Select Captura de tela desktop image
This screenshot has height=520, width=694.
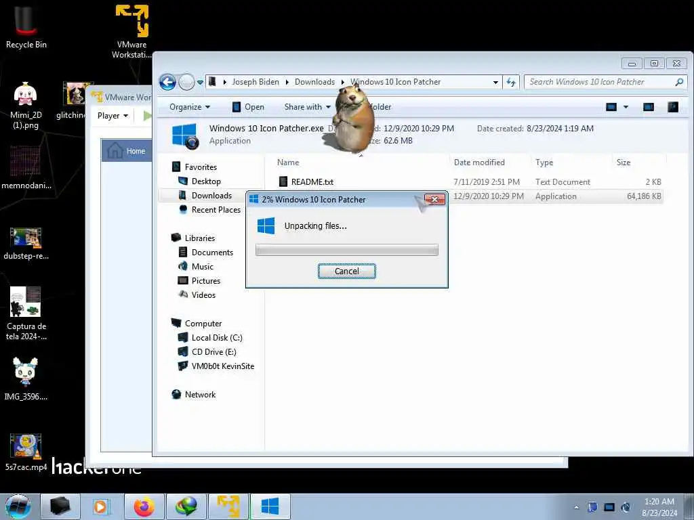point(26,313)
